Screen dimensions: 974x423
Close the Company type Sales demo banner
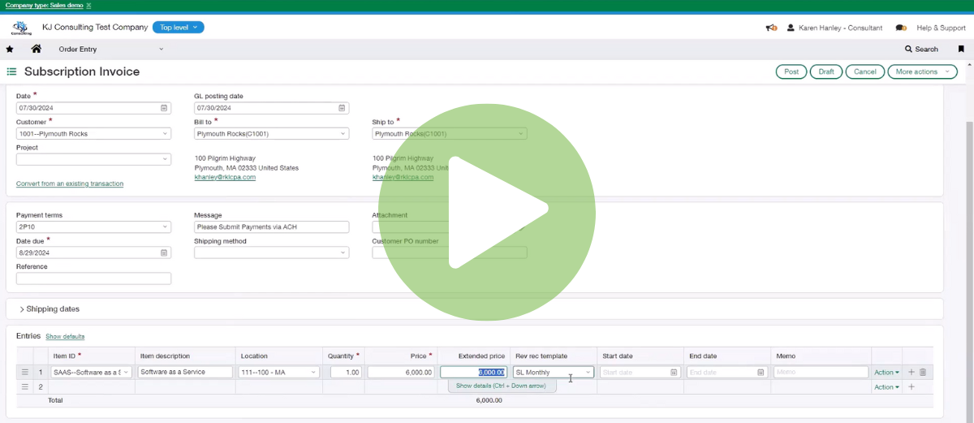click(89, 6)
